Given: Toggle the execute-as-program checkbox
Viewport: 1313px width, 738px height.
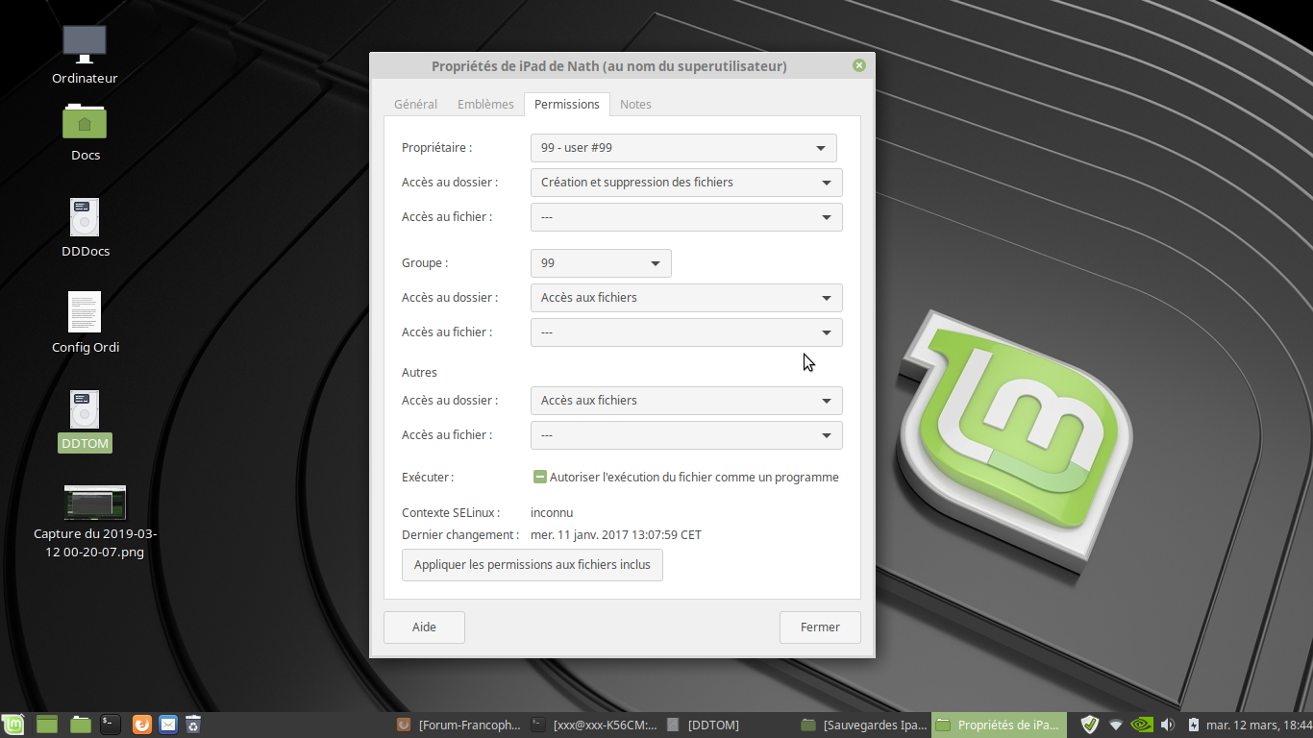Looking at the screenshot, I should click(540, 478).
